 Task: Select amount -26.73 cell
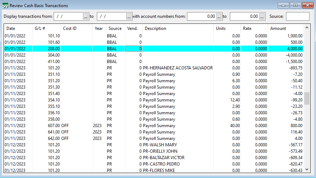(x=286, y=113)
